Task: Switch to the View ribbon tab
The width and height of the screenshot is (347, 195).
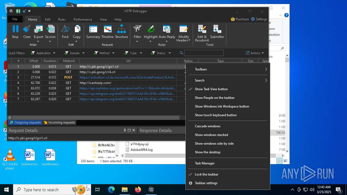Action: [x=103, y=19]
